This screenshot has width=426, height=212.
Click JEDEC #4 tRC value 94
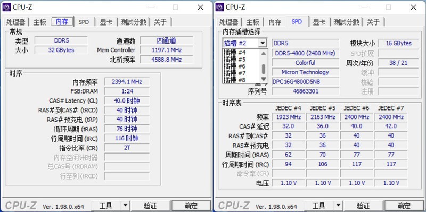(288, 164)
